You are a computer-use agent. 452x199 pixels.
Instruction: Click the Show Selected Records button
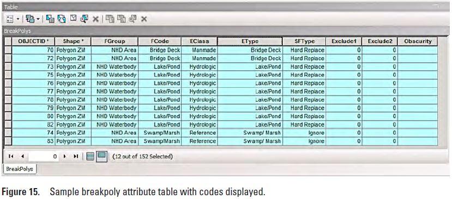click(102, 156)
